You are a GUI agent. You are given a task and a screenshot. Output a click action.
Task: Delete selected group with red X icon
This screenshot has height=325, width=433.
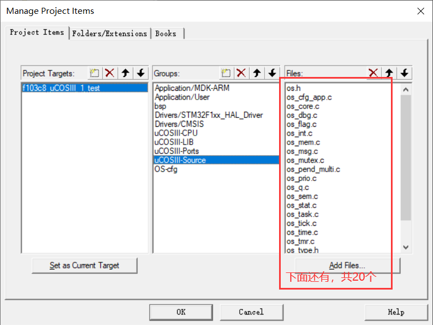click(241, 73)
